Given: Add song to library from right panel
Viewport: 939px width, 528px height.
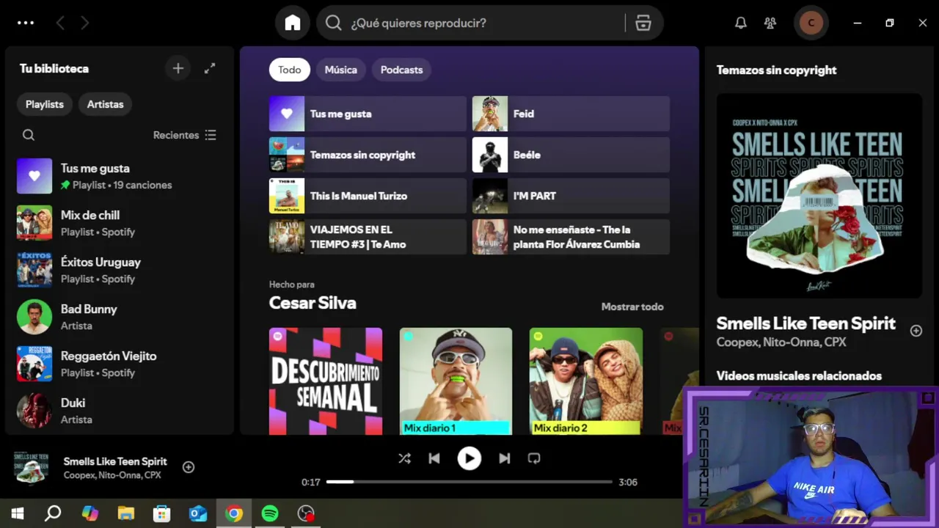Looking at the screenshot, I should [x=916, y=331].
